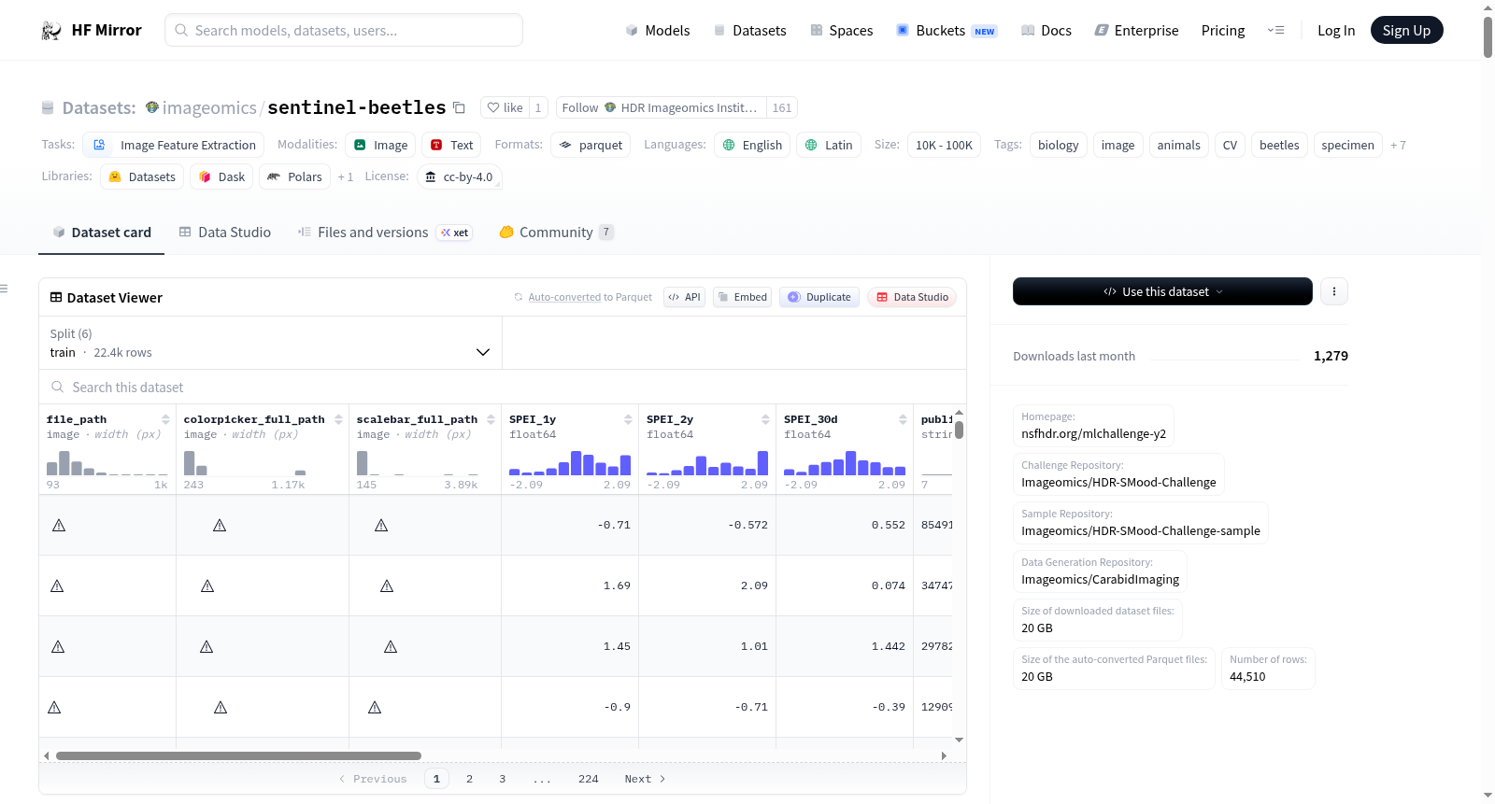Sort the scalebar_full_path column
This screenshot has width=1495, height=804.
point(491,419)
